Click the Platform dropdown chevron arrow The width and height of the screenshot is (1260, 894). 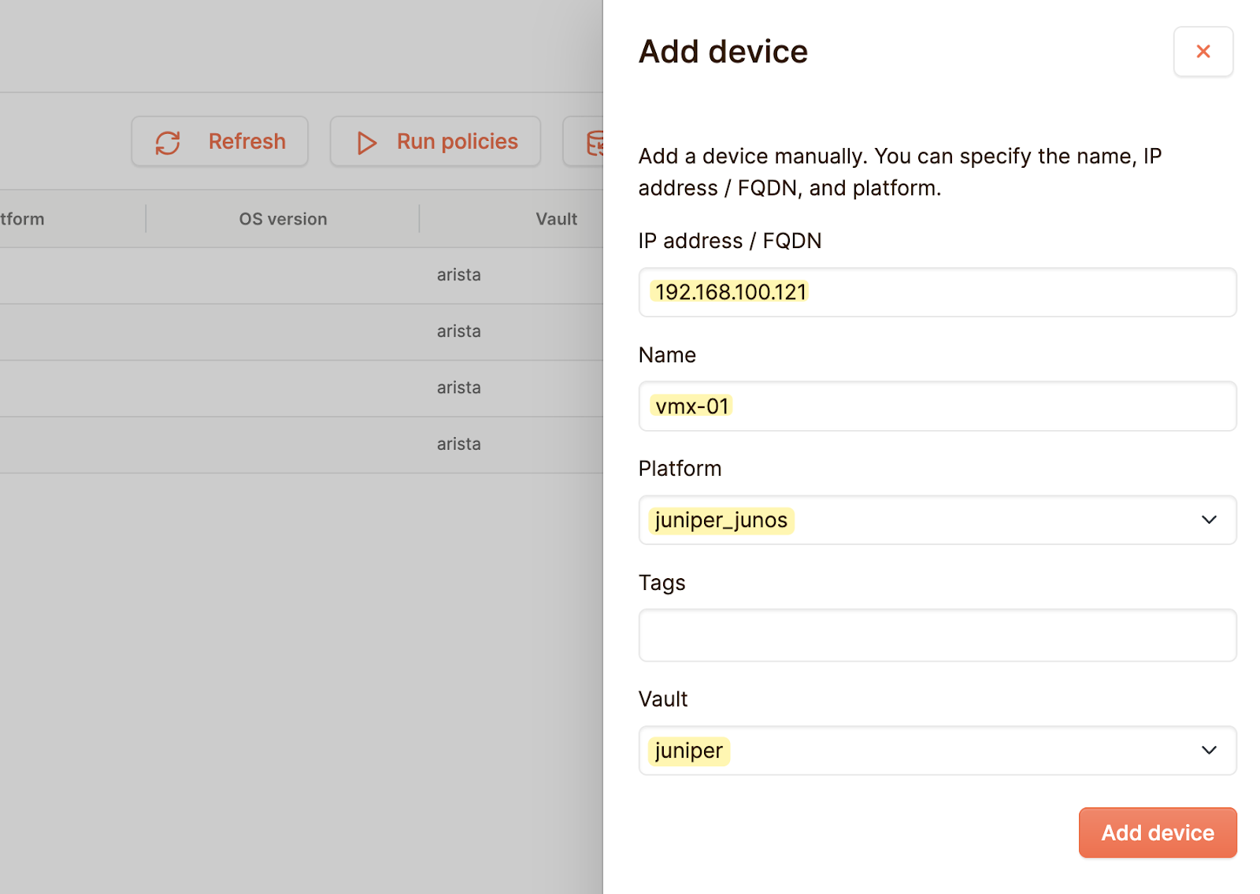tap(1209, 520)
